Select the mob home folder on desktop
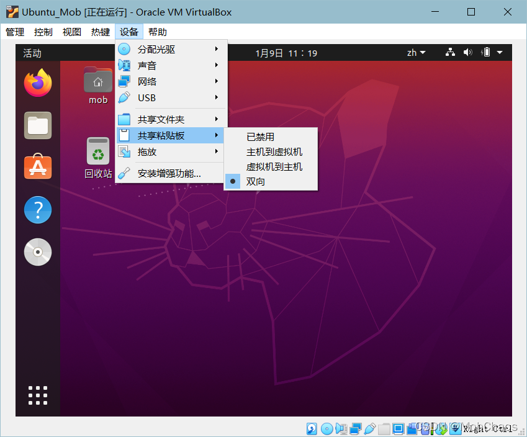This screenshot has height=437, width=527. [98, 86]
